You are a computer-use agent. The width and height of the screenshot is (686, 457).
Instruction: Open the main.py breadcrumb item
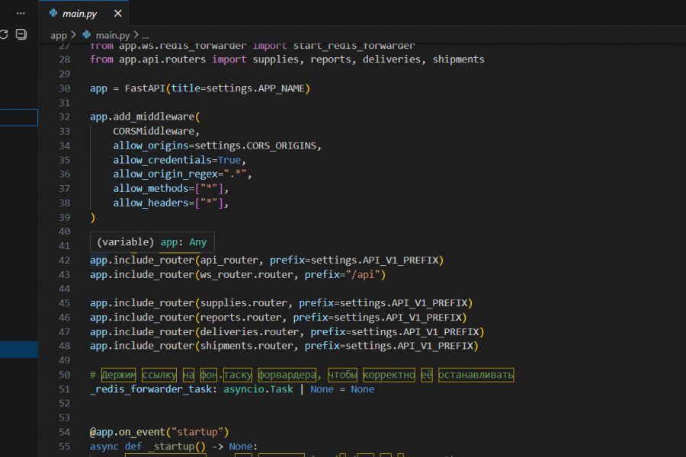(113, 35)
